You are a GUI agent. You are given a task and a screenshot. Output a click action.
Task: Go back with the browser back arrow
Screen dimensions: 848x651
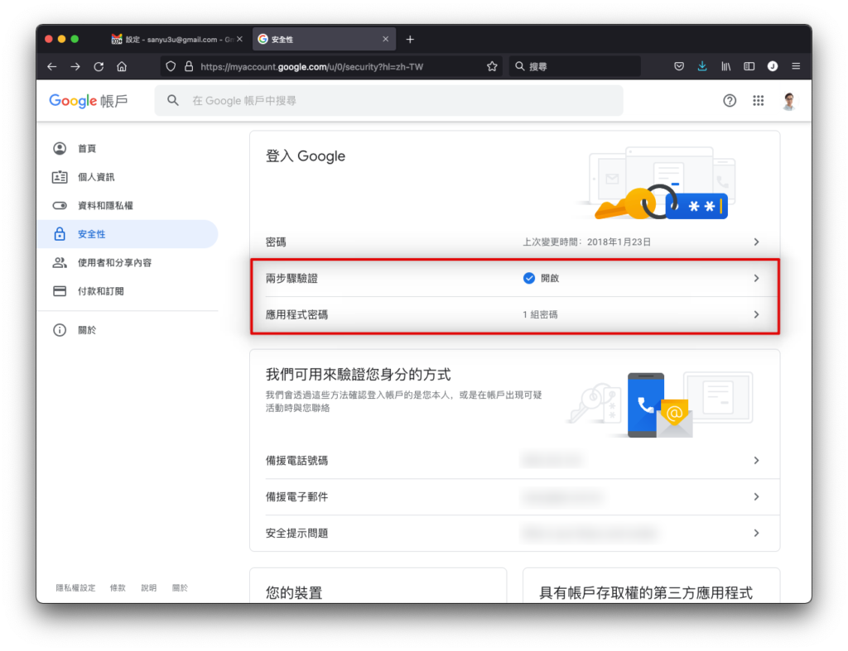tap(52, 66)
